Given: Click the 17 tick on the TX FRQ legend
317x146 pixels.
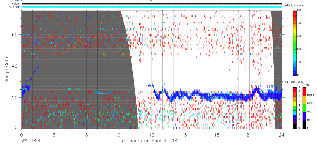Looking at the screenshot, I should pos(299,91).
